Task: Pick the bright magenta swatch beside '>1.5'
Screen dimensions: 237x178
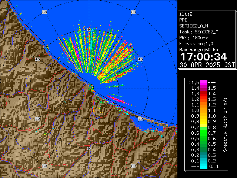Action: tap(204, 82)
